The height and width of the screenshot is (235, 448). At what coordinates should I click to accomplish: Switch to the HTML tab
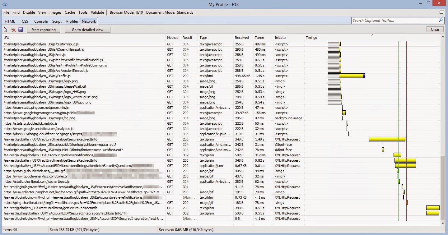pos(10,21)
